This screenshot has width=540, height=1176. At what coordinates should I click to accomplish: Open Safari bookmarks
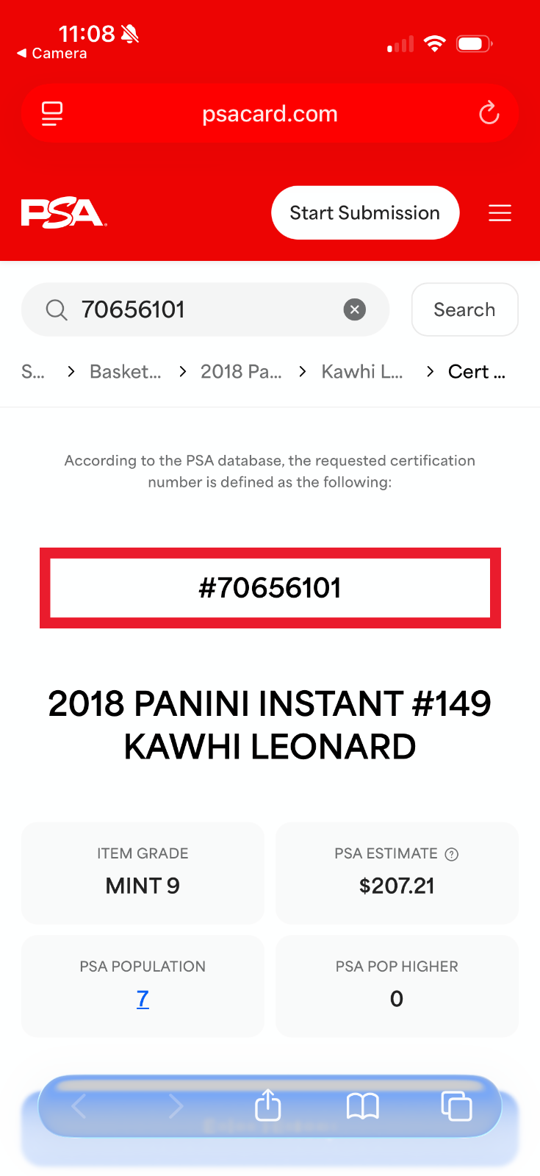pos(362,1105)
